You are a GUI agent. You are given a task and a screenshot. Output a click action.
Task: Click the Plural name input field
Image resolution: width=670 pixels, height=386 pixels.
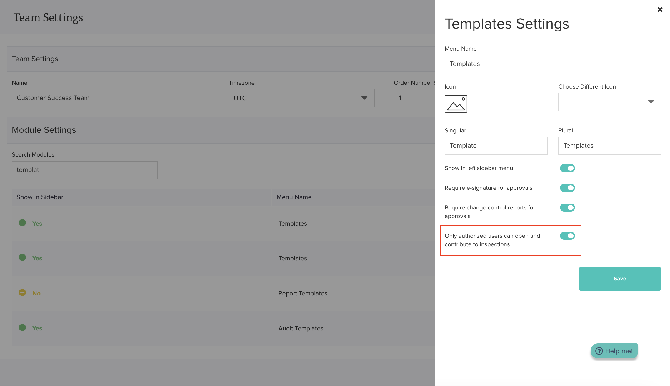pyautogui.click(x=609, y=146)
